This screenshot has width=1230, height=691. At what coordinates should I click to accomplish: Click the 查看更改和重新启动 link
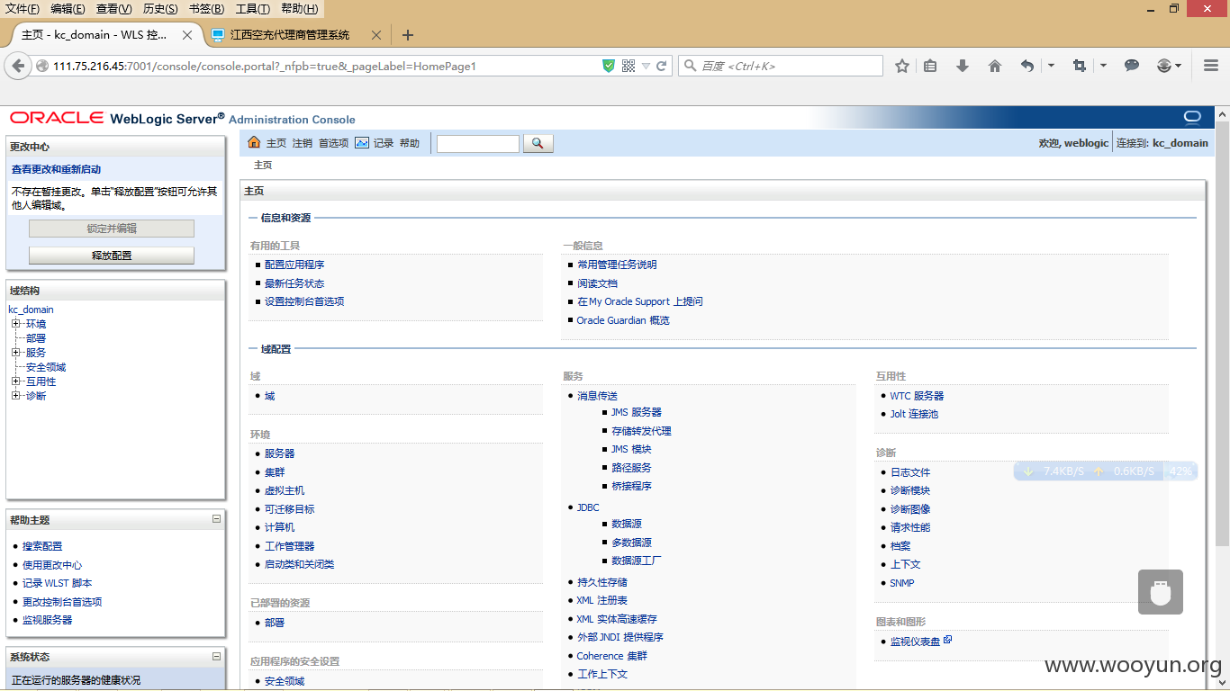pyautogui.click(x=56, y=169)
